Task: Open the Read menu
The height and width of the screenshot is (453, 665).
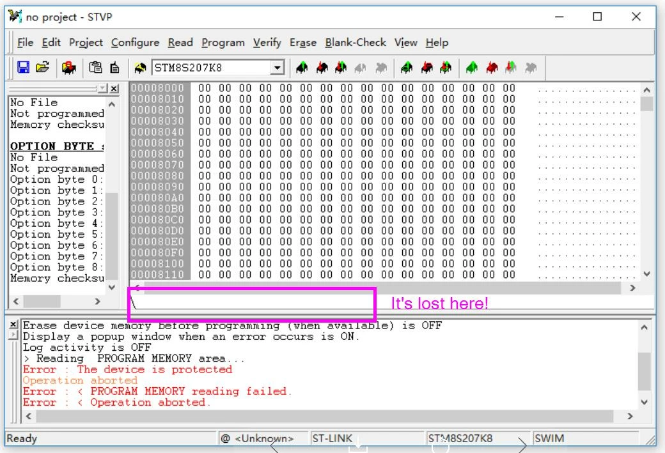Action: pos(180,42)
